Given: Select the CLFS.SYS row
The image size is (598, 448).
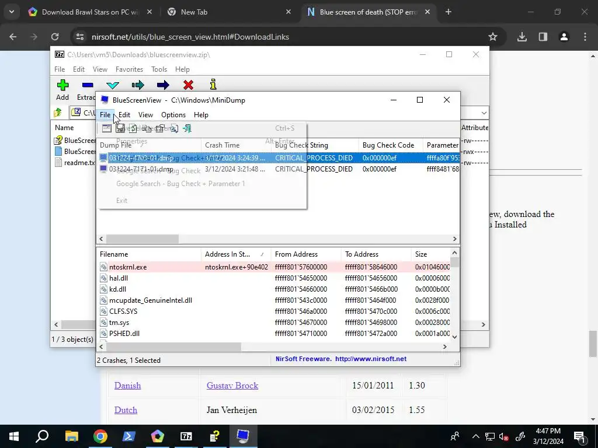Looking at the screenshot, I should [274, 311].
